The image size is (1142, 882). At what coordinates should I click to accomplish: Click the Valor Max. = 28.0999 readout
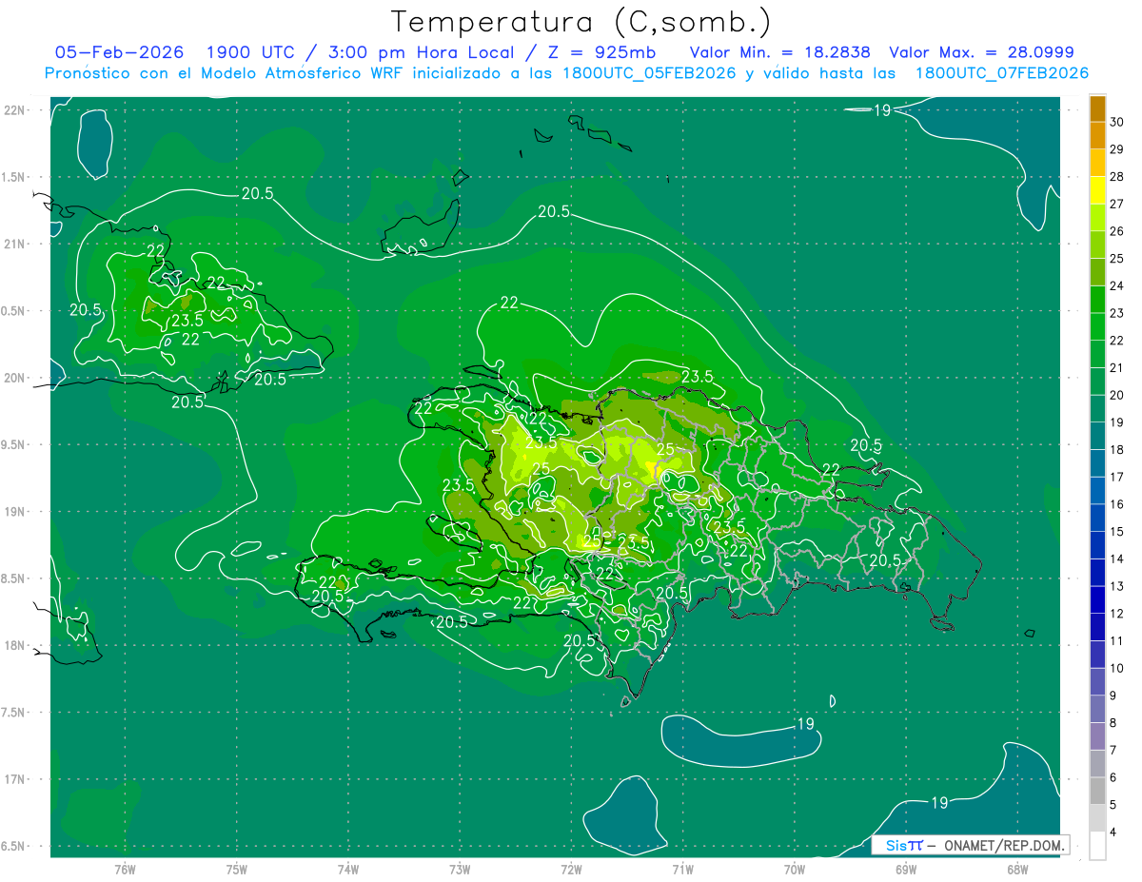point(981,52)
